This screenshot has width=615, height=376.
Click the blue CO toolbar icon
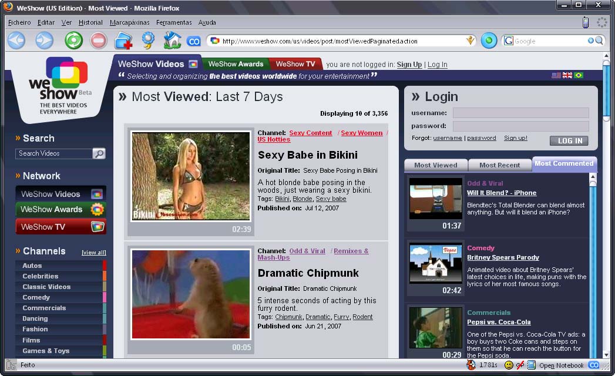pos(193,41)
